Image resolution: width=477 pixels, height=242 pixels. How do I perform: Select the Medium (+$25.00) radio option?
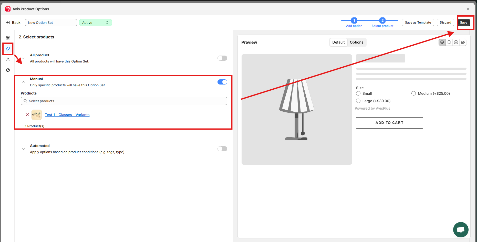pyautogui.click(x=413, y=93)
